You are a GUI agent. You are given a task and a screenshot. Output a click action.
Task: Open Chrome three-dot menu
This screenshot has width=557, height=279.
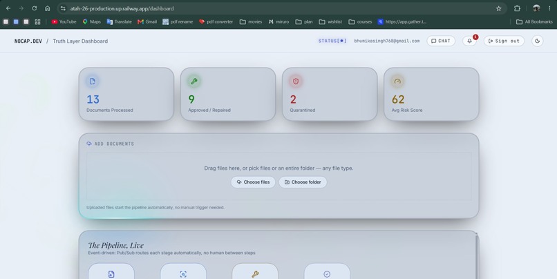click(x=549, y=8)
